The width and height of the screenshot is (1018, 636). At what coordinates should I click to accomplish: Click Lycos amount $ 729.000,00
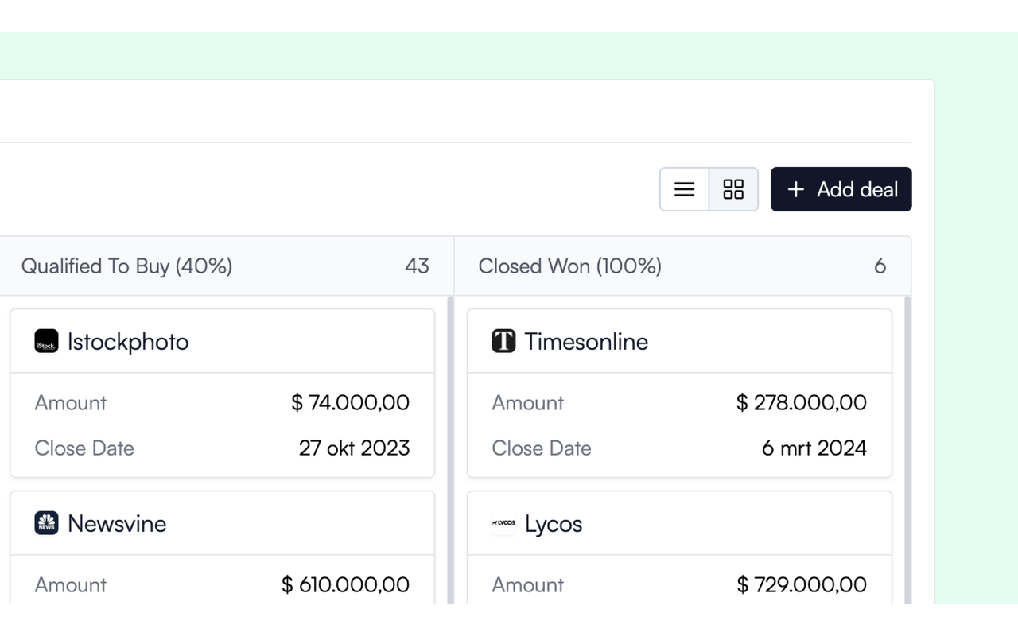801,584
